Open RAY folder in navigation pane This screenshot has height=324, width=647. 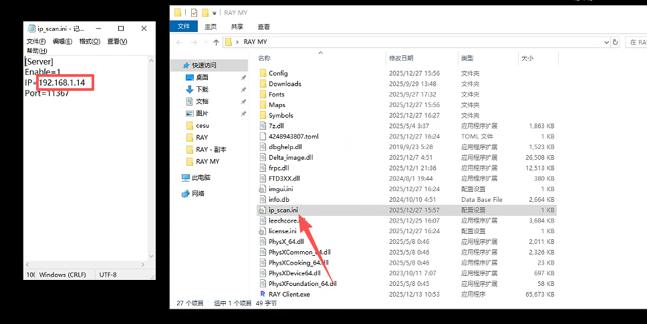pyautogui.click(x=202, y=137)
